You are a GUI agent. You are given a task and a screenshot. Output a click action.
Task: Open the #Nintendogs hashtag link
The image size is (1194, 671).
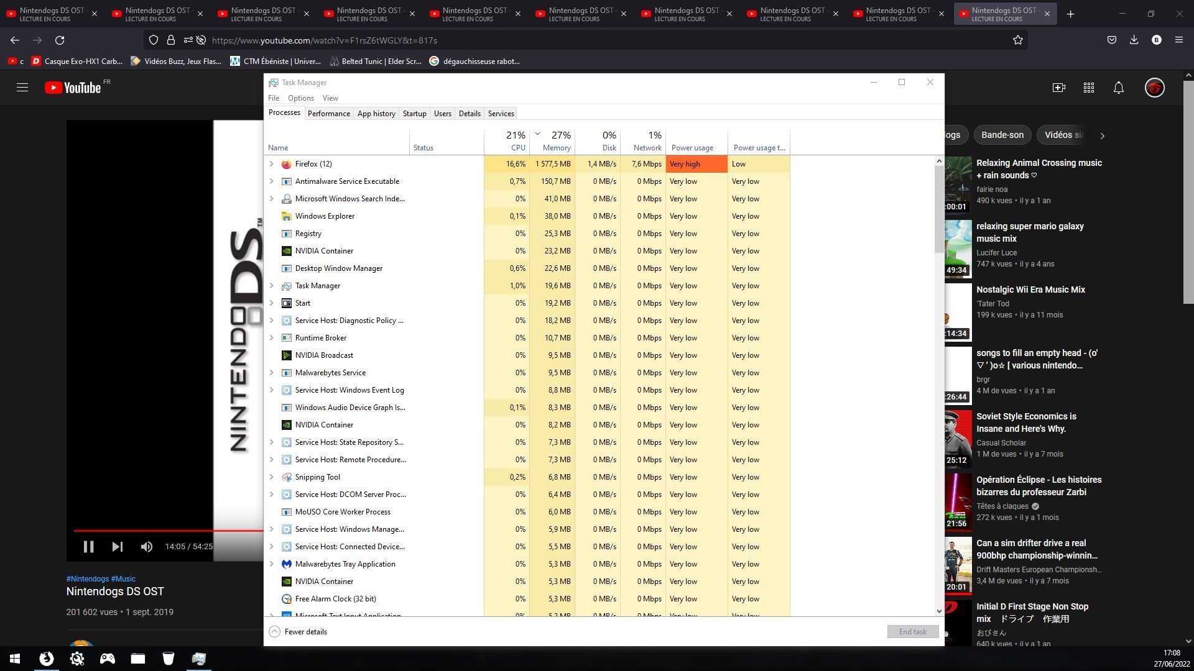pos(87,579)
